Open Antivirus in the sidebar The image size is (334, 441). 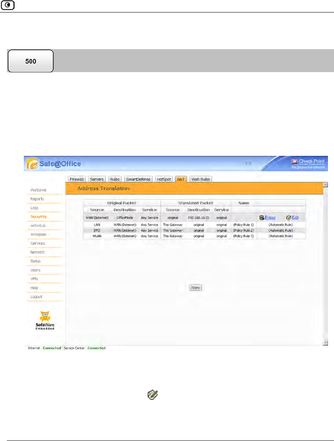pyautogui.click(x=38, y=226)
